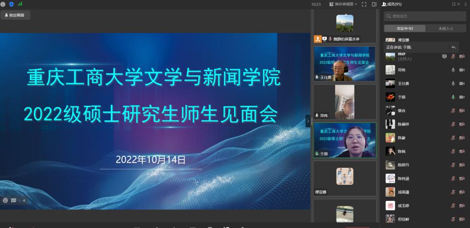This screenshot has width=470, height=228.
Task: Open the 演讲者视图 view dropdown
Action: coord(343,4)
